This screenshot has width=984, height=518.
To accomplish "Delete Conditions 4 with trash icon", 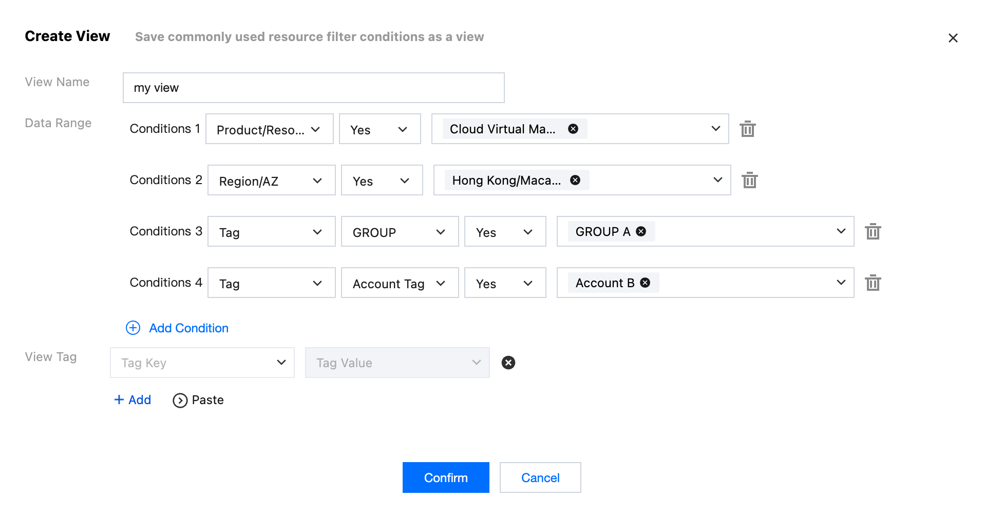I will (x=873, y=283).
